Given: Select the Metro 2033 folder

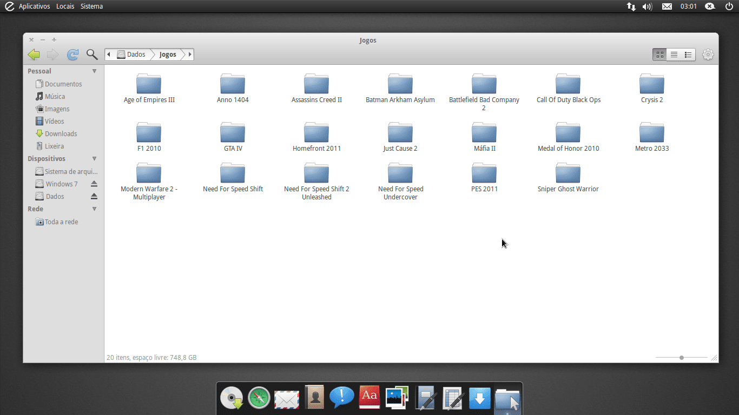Looking at the screenshot, I should [x=652, y=137].
